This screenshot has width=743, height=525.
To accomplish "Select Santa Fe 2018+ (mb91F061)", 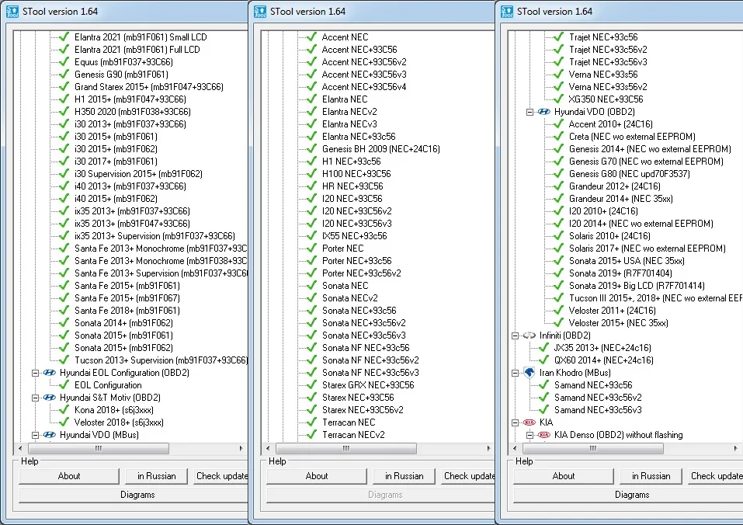I will (127, 311).
